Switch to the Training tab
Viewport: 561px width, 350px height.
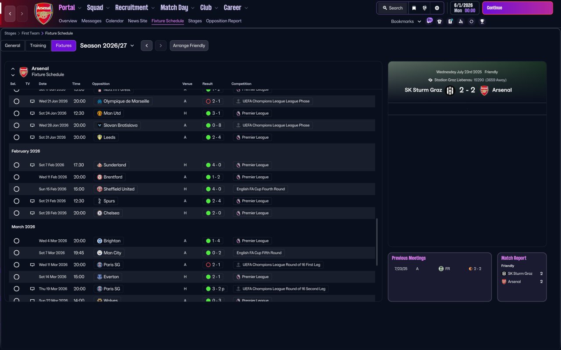point(38,45)
